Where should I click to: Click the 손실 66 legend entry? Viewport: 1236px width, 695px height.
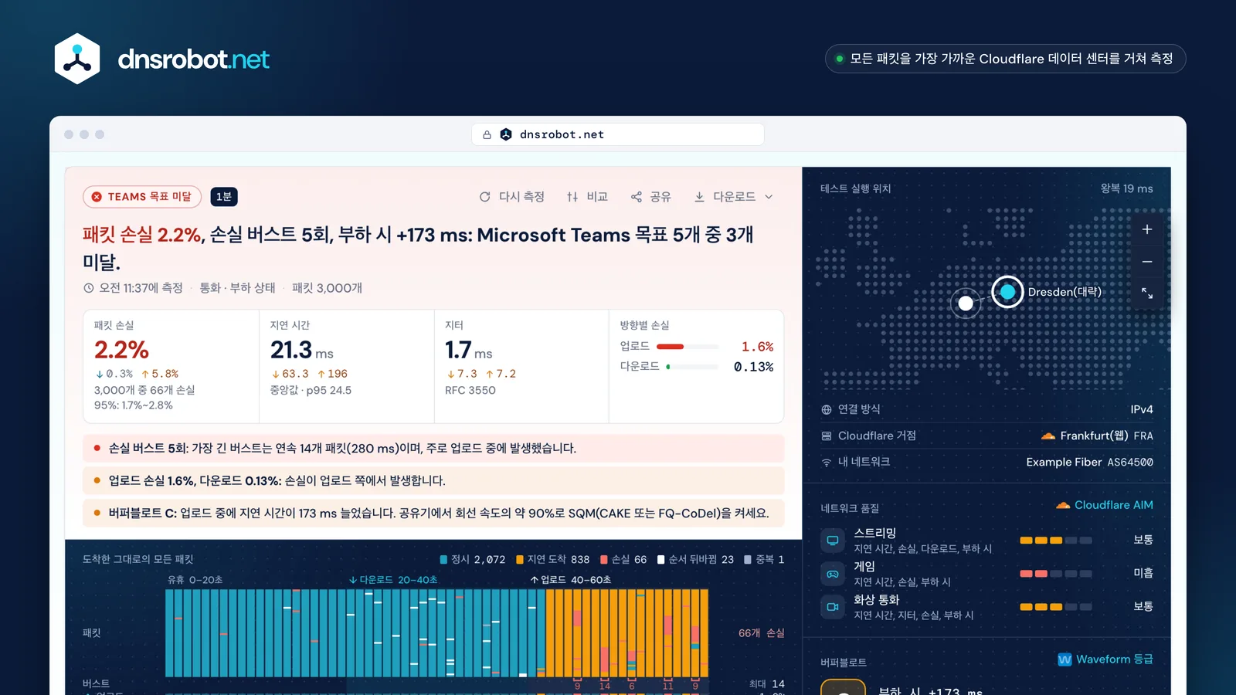(623, 560)
